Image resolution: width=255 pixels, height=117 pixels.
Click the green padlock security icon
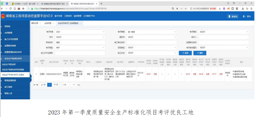(x=32, y=9)
